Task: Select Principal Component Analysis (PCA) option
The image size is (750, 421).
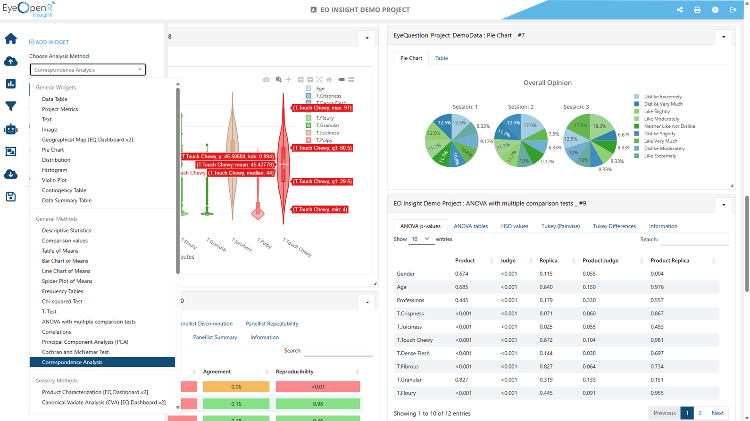Action: 85,342
